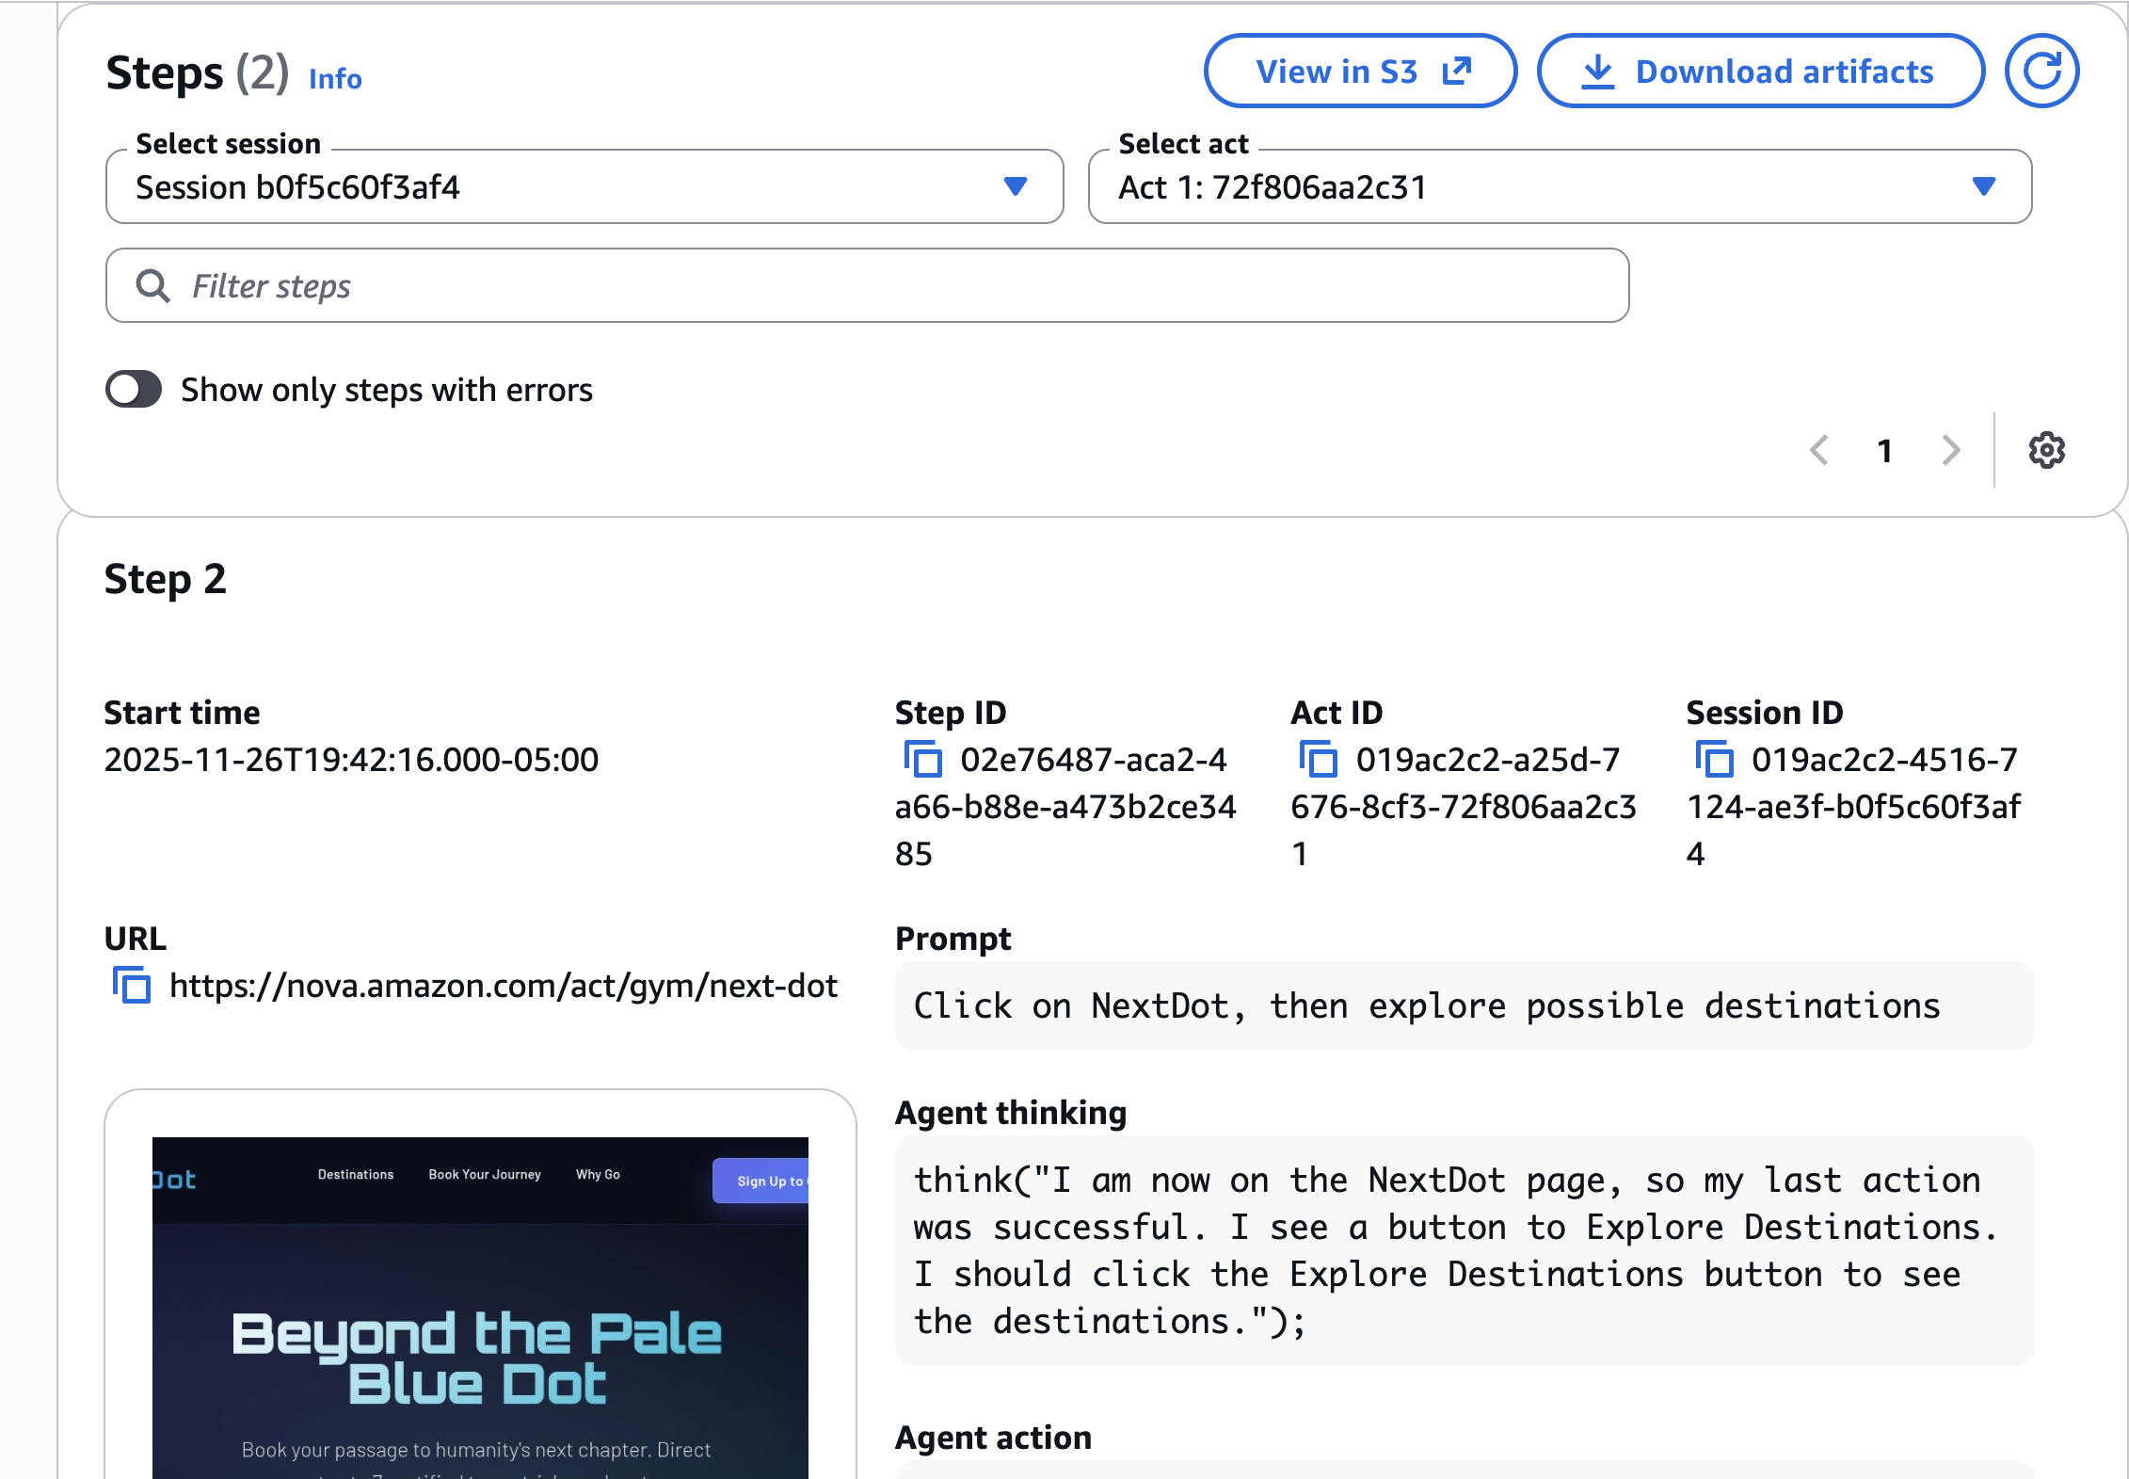The height and width of the screenshot is (1479, 2129).
Task: Focus the Filter steps search field
Action: point(866,286)
